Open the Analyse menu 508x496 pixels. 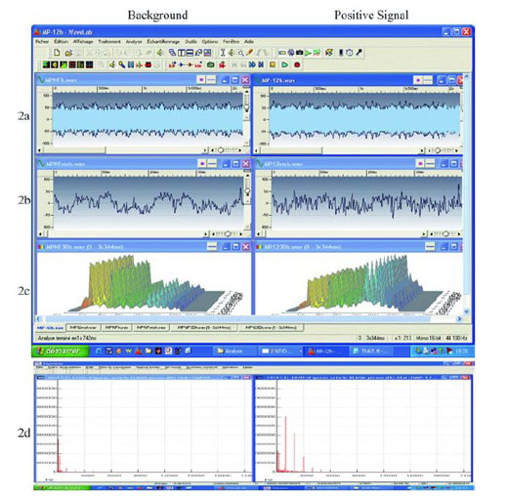click(134, 42)
